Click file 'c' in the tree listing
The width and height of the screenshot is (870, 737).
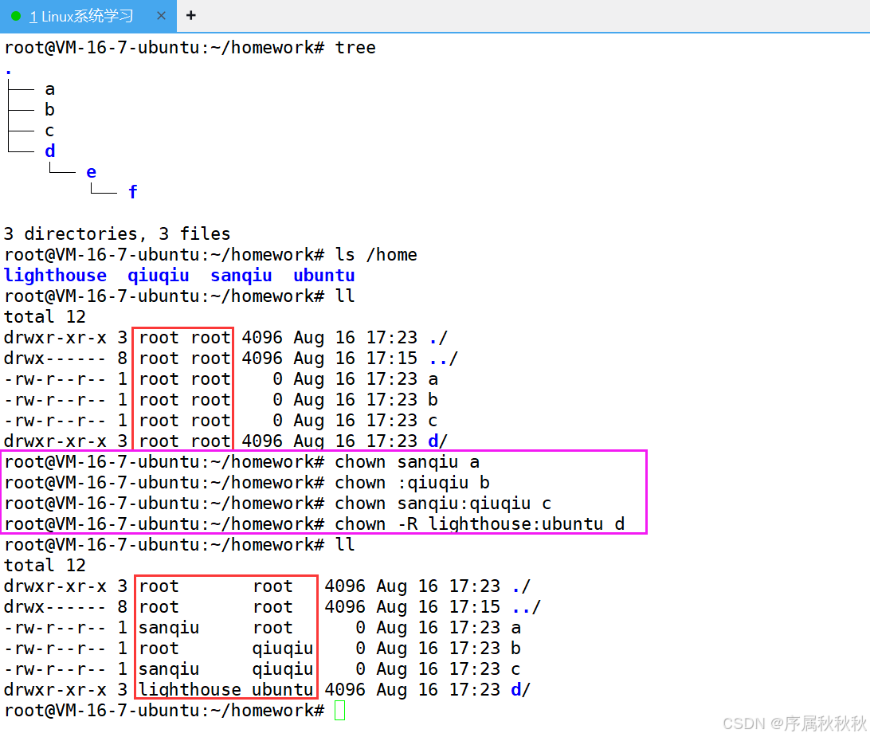[50, 131]
